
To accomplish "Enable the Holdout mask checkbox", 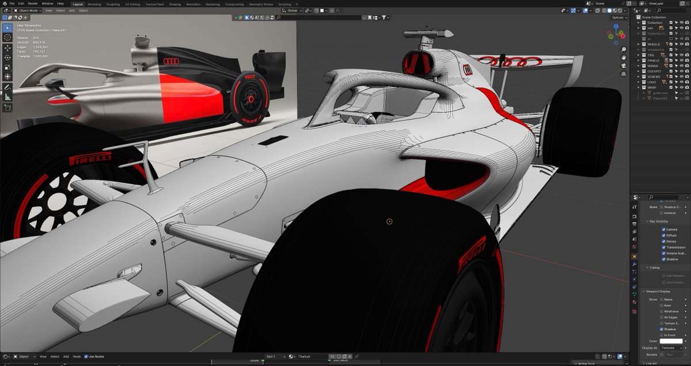I will pos(662,213).
